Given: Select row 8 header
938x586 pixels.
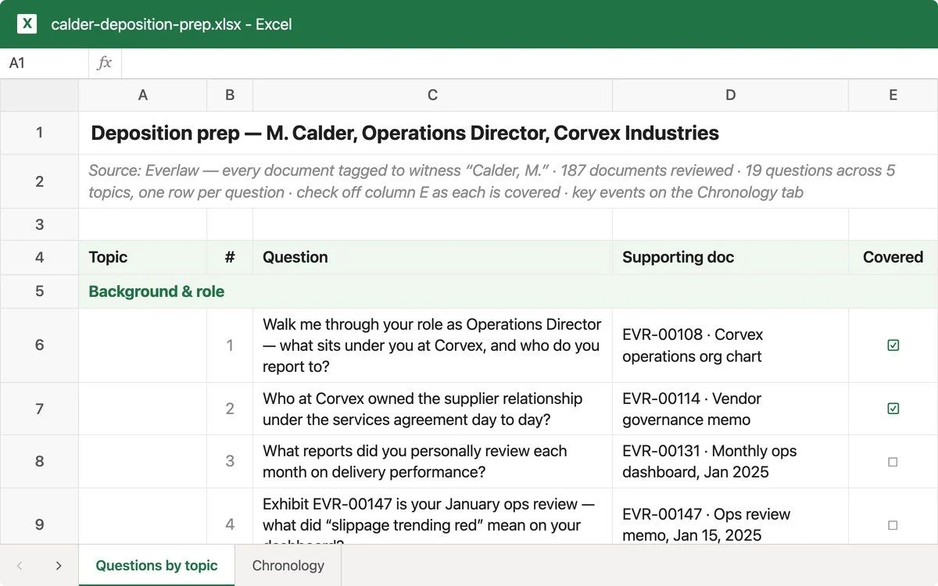Looking at the screenshot, I should 39,462.
